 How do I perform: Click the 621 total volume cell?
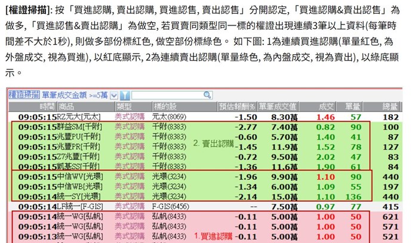(x=391, y=217)
